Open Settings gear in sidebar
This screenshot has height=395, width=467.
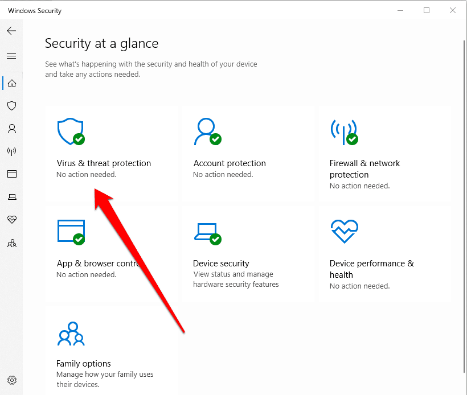(x=11, y=380)
